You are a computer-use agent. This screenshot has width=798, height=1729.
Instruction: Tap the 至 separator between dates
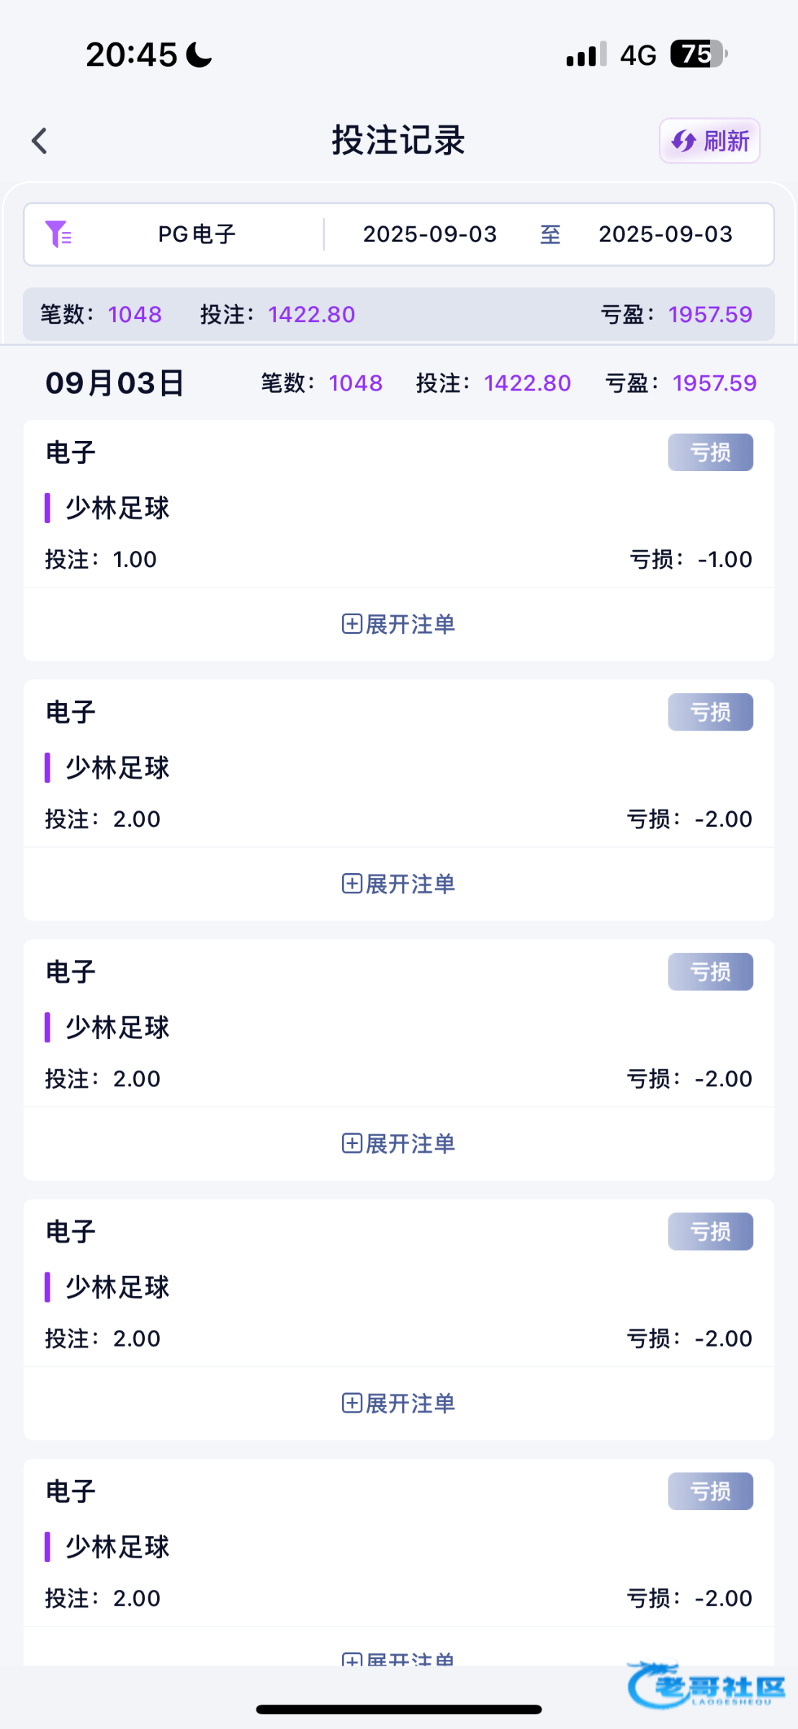tap(550, 234)
